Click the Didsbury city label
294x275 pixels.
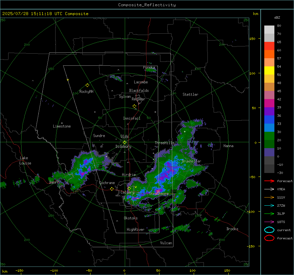pyautogui.click(x=123, y=146)
